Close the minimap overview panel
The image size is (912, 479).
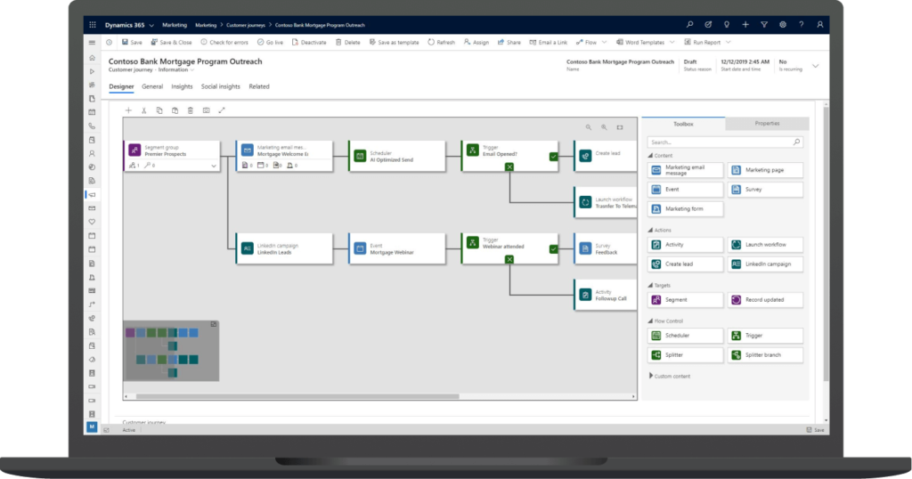214,324
